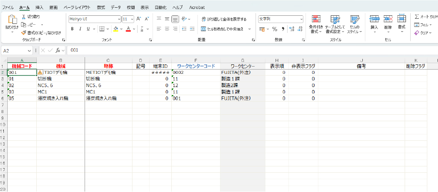Select the cell containing 浸炭焼き入れ機 in column B
This screenshot has width=438, height=192.
pos(60,98)
